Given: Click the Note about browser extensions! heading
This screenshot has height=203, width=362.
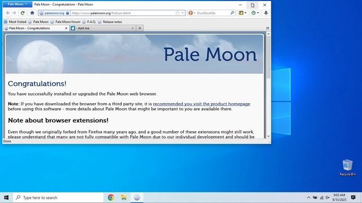Looking at the screenshot, I should click(58, 120).
